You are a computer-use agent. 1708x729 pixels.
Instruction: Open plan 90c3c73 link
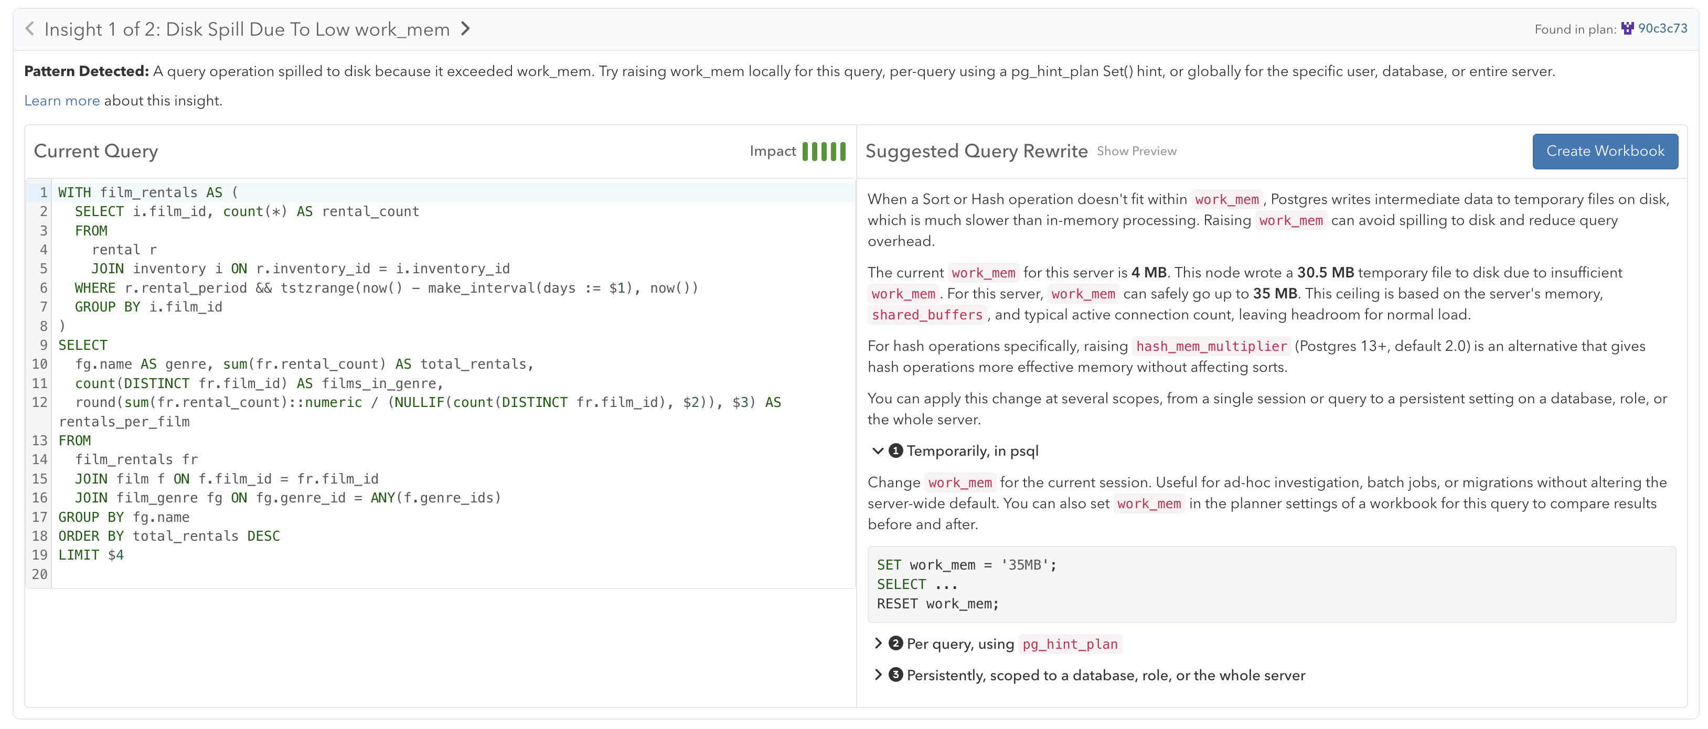1662,28
